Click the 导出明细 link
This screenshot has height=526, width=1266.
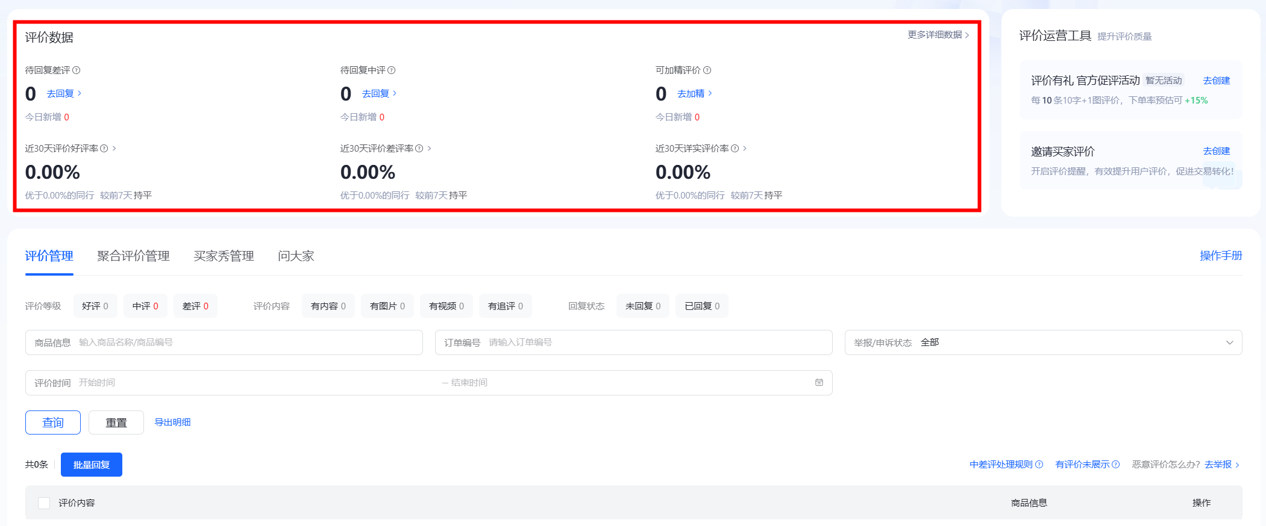(x=172, y=422)
